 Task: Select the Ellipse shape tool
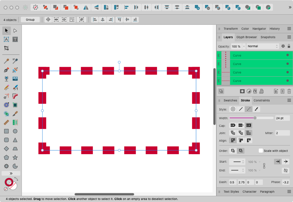(x=15, y=131)
